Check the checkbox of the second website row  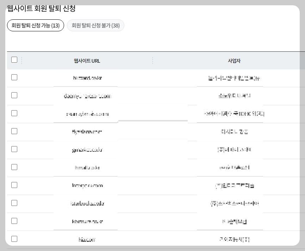(x=14, y=95)
